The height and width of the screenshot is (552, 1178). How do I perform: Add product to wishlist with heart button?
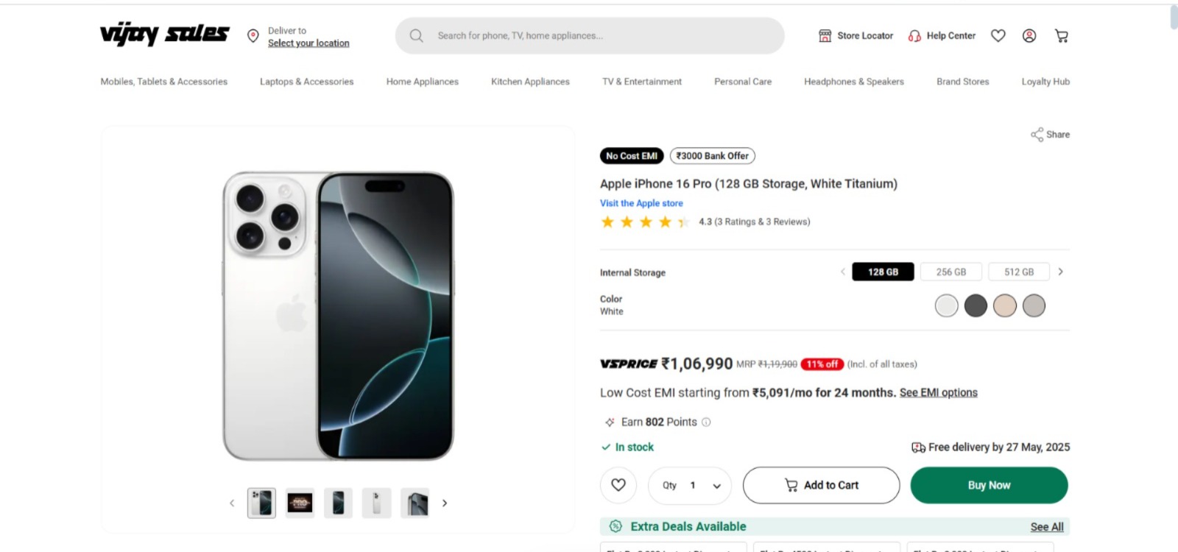[618, 485]
